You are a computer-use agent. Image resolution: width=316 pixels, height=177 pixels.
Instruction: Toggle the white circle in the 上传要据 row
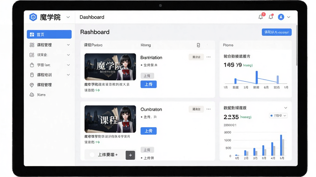92,155
